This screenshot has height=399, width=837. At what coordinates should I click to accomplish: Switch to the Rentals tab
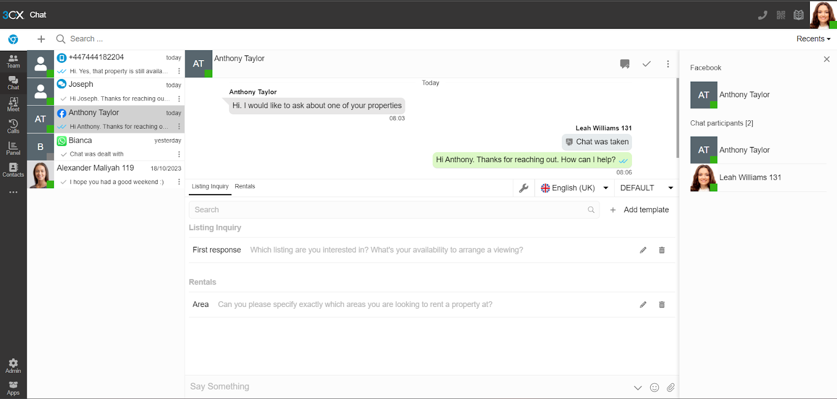point(245,186)
